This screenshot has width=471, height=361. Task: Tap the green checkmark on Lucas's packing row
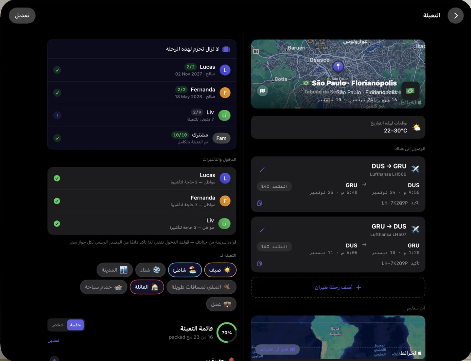click(x=57, y=70)
